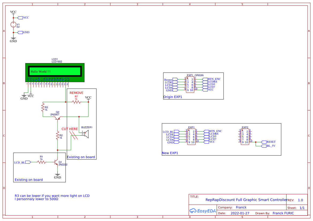Select the R3 1k resistor symbol
Image resolution: width=313 pixels, height=221 pixels.
point(43,108)
